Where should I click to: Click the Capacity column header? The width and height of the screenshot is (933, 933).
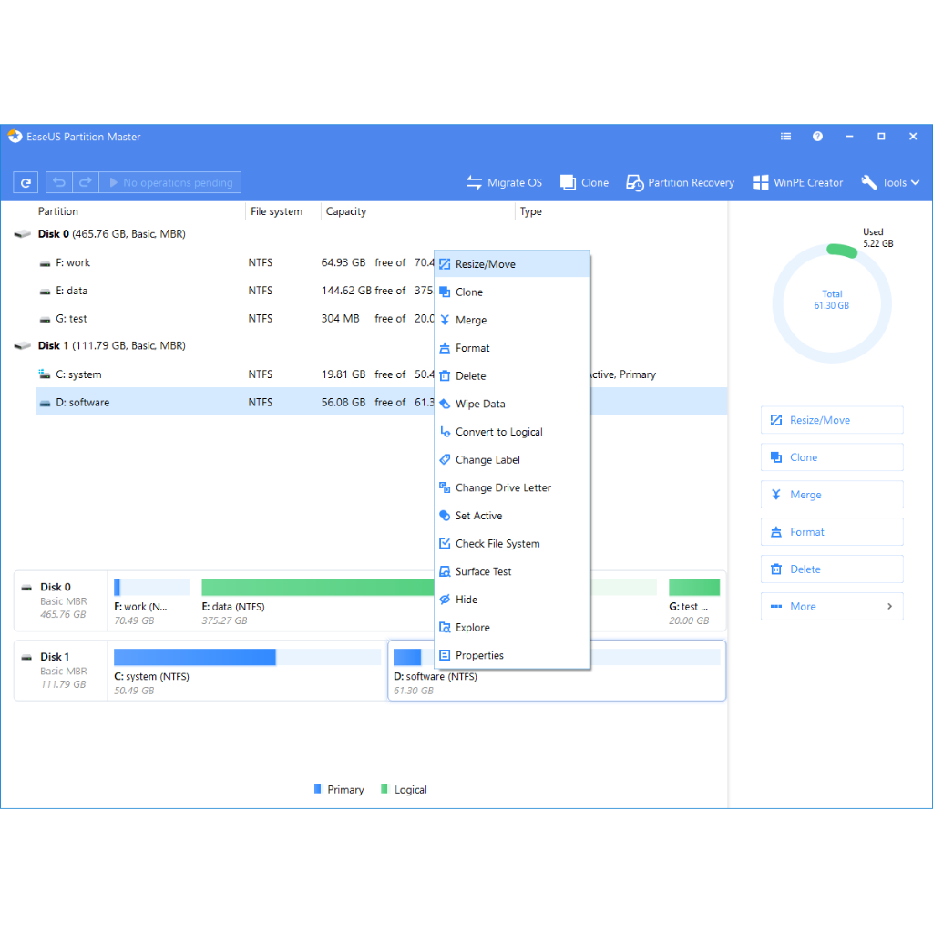(346, 211)
